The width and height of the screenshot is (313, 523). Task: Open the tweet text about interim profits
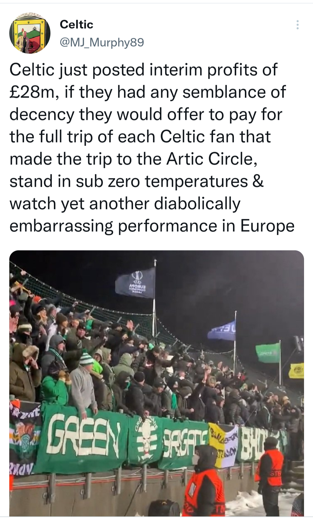152,148
